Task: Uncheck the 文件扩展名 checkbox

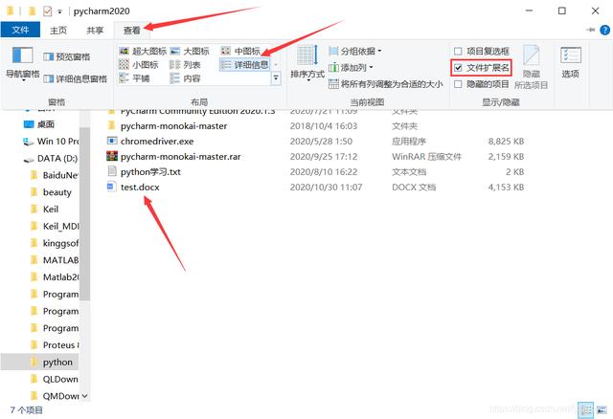Action: [459, 68]
